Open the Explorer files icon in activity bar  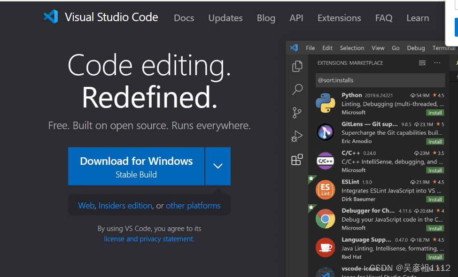pyautogui.click(x=297, y=66)
